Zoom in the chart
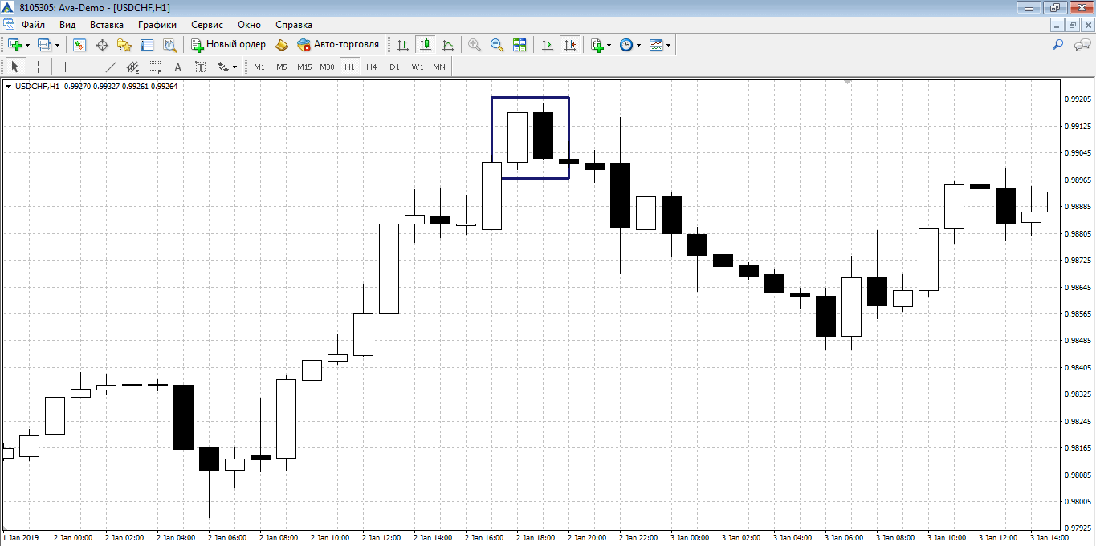The width and height of the screenshot is (1096, 546). point(475,45)
